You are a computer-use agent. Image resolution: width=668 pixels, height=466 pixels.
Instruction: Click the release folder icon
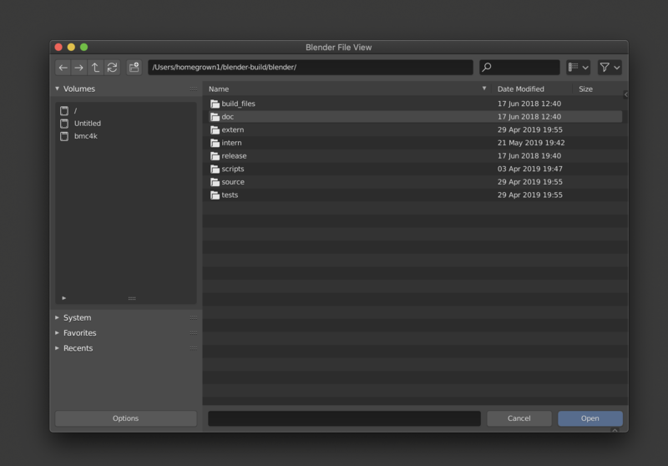coord(215,156)
